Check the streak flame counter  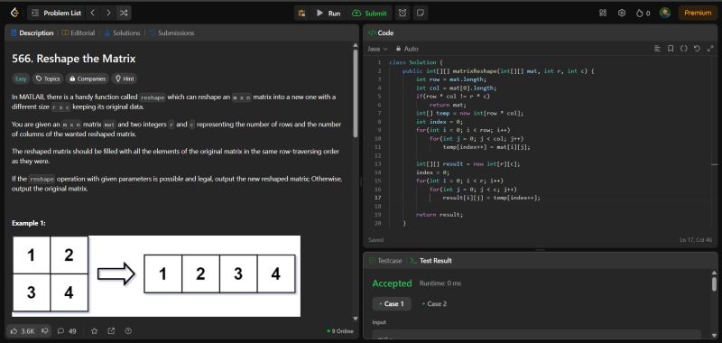(x=643, y=14)
